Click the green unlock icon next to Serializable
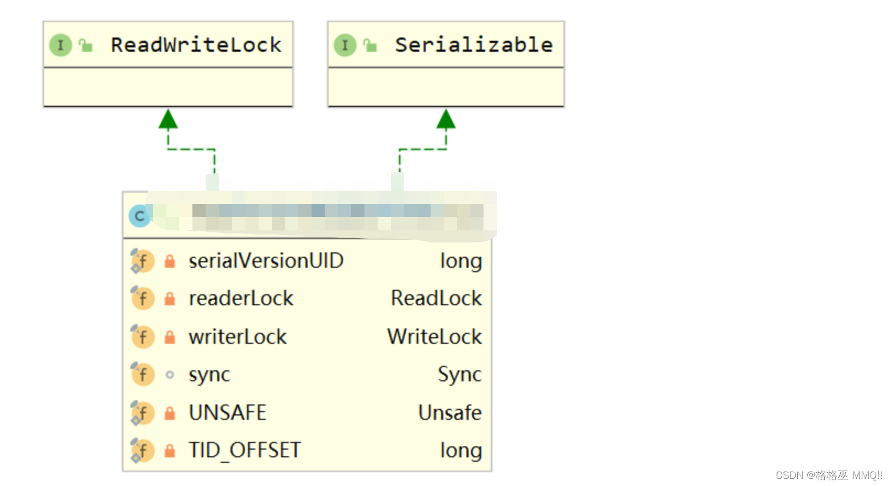The height and width of the screenshot is (486, 891). tap(370, 45)
